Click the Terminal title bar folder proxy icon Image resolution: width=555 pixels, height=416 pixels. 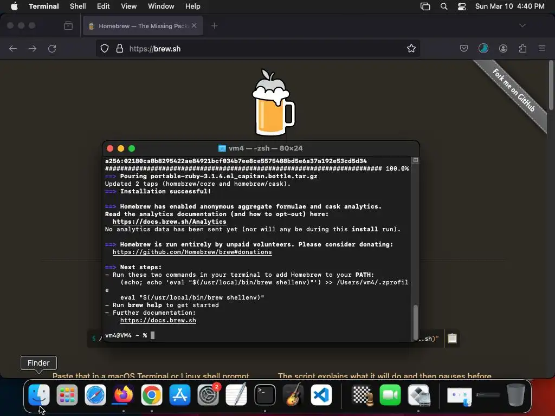pos(222,148)
